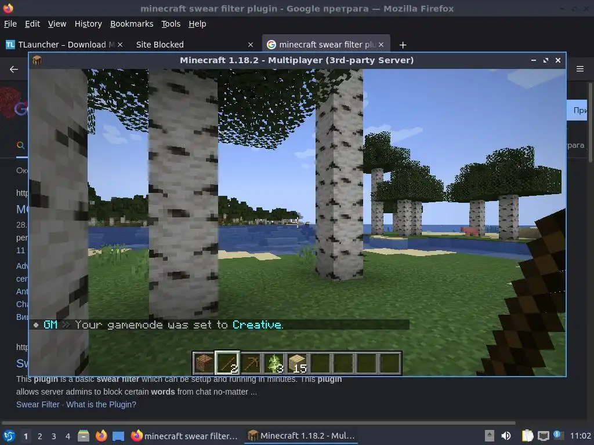594x445 pixels.
Task: Open the Firefox File menu
Action: 10,24
